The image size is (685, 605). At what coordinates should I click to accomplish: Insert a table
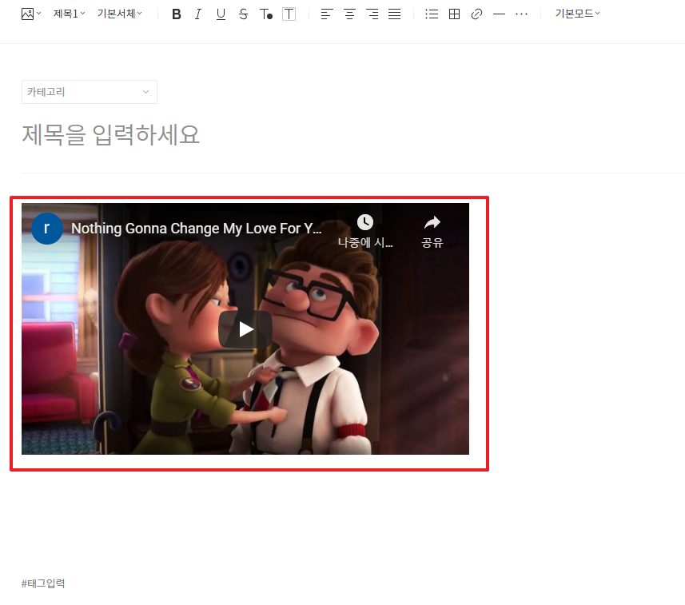(x=454, y=14)
